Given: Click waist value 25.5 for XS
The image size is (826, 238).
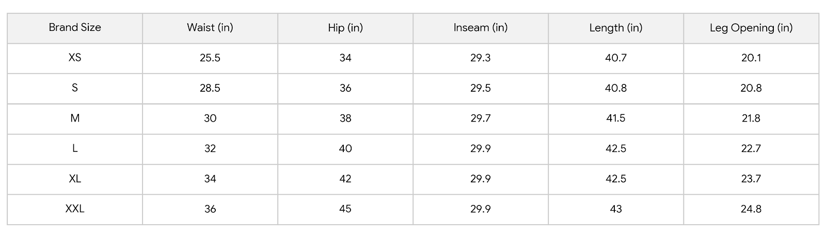Looking at the screenshot, I should tap(210, 58).
